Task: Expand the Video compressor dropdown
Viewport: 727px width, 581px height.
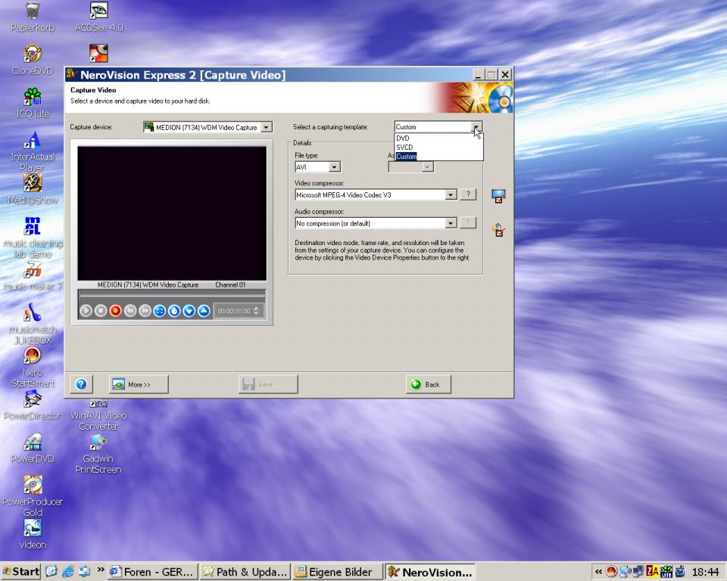Action: [451, 195]
